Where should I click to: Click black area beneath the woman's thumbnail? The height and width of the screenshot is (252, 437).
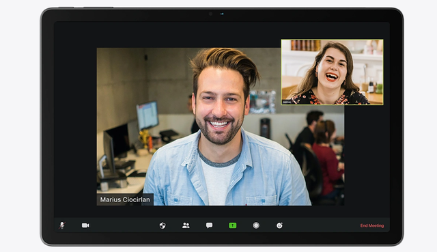pyautogui.click(x=367, y=156)
